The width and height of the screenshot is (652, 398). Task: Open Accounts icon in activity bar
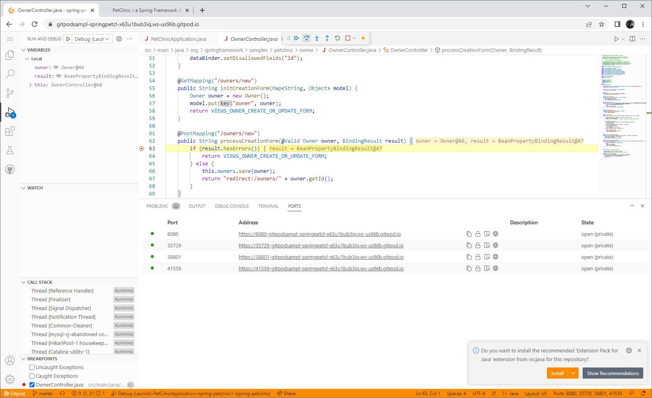tap(10, 360)
